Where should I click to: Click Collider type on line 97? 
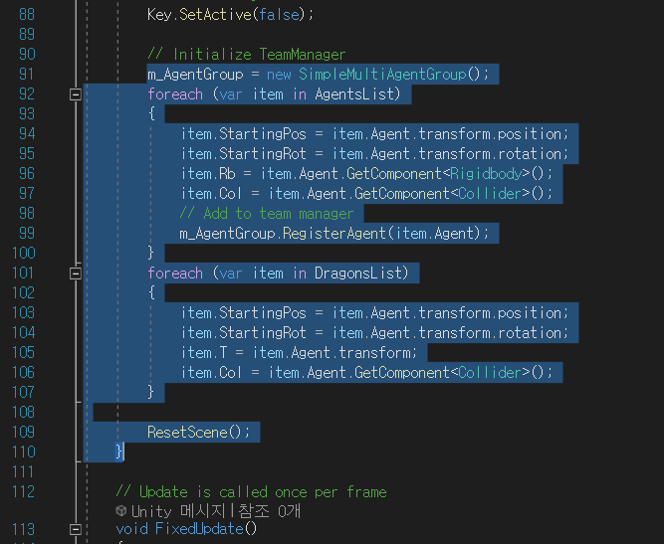[490, 194]
